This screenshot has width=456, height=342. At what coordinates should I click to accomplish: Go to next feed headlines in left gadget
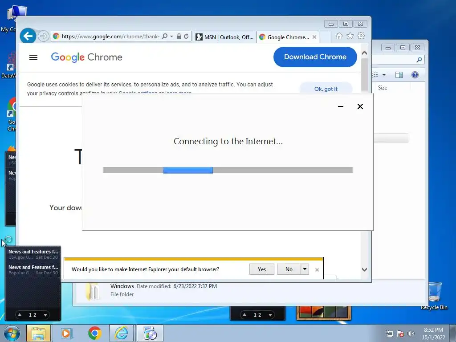click(x=45, y=315)
